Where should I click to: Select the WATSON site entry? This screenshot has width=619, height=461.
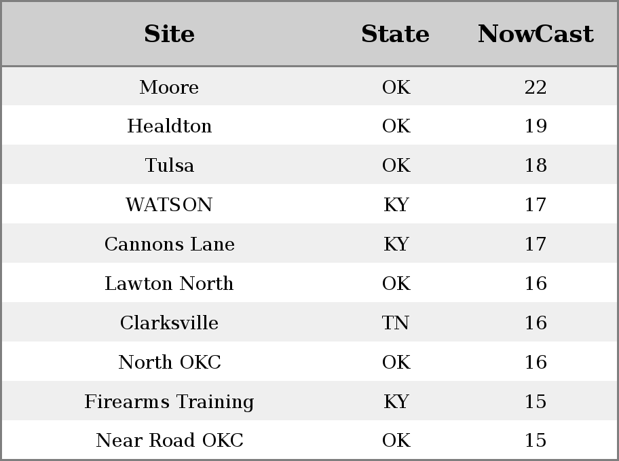point(170,204)
